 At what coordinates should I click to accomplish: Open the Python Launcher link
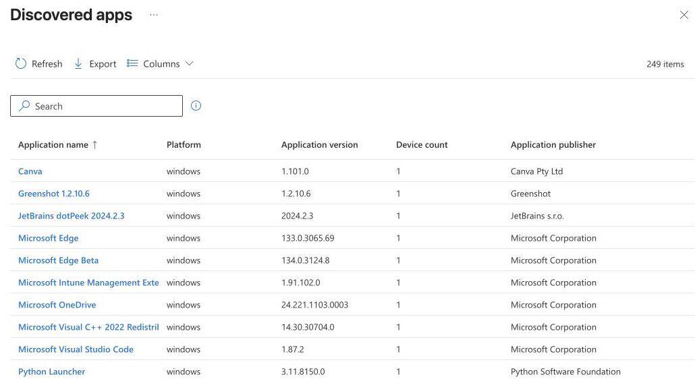pos(51,372)
